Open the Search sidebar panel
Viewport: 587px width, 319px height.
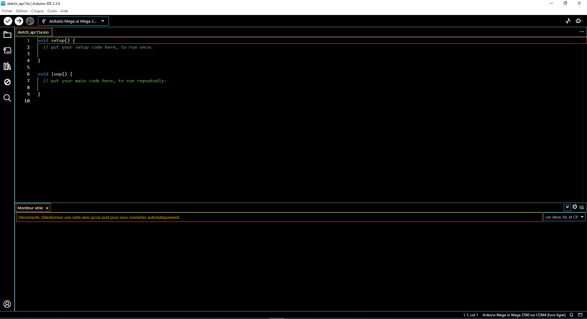pyautogui.click(x=7, y=98)
